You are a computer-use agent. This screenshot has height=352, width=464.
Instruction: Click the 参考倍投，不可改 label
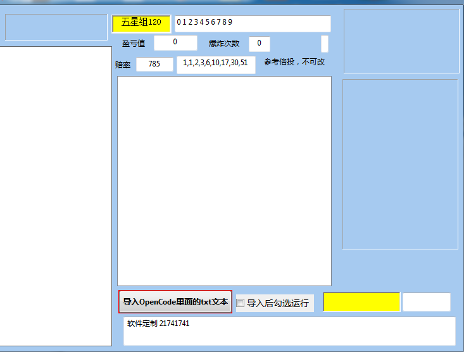click(294, 62)
